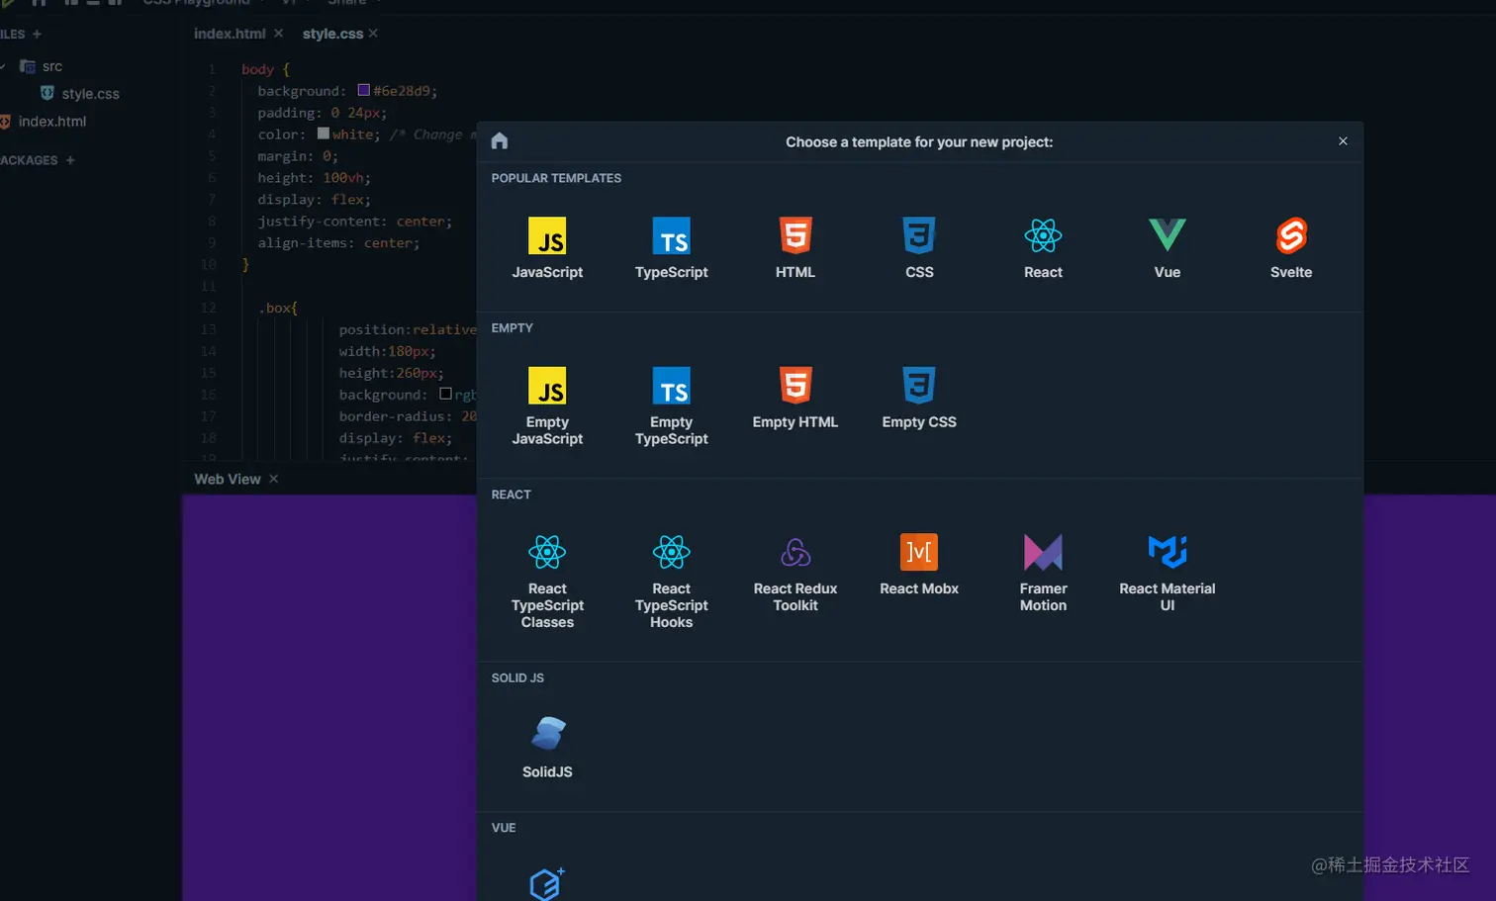
Task: Click the 'VUE' section heading
Action: [504, 828]
